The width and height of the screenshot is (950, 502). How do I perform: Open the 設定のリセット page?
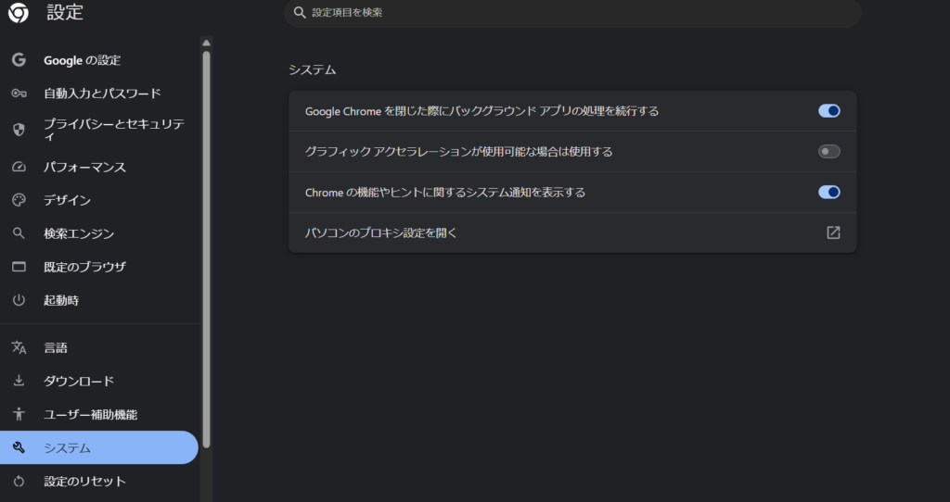click(x=99, y=481)
